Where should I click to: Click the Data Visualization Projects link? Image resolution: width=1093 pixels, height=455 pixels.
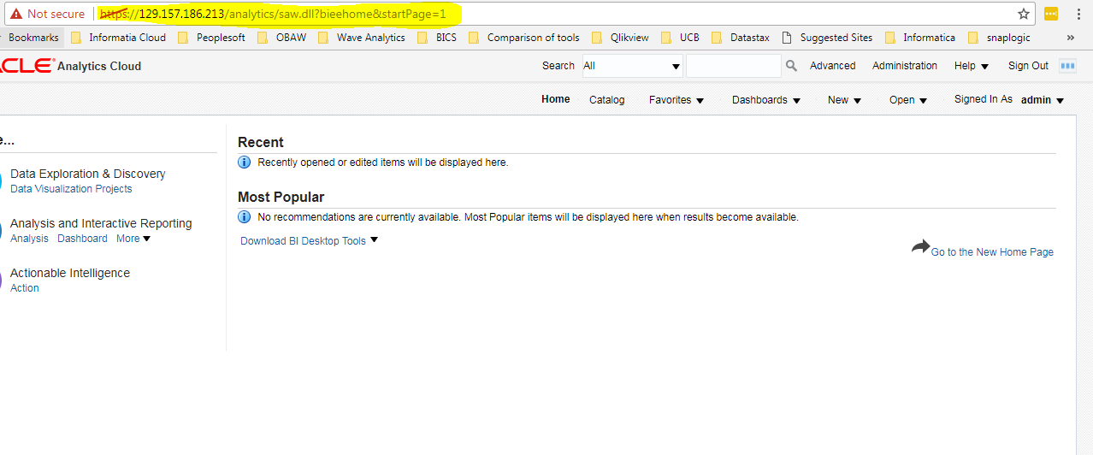pos(71,189)
